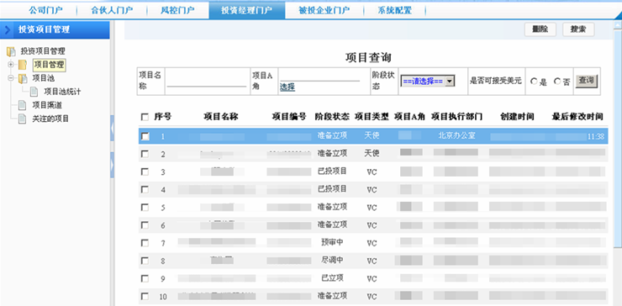Switch to the 风控门户 tab

177,10
